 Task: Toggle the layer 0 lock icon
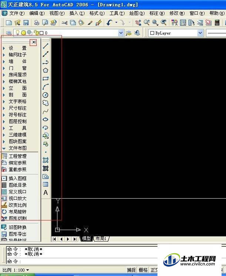pos(36,33)
